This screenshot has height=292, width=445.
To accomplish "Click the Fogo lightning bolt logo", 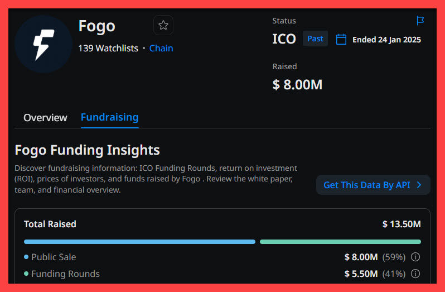I will (x=43, y=45).
